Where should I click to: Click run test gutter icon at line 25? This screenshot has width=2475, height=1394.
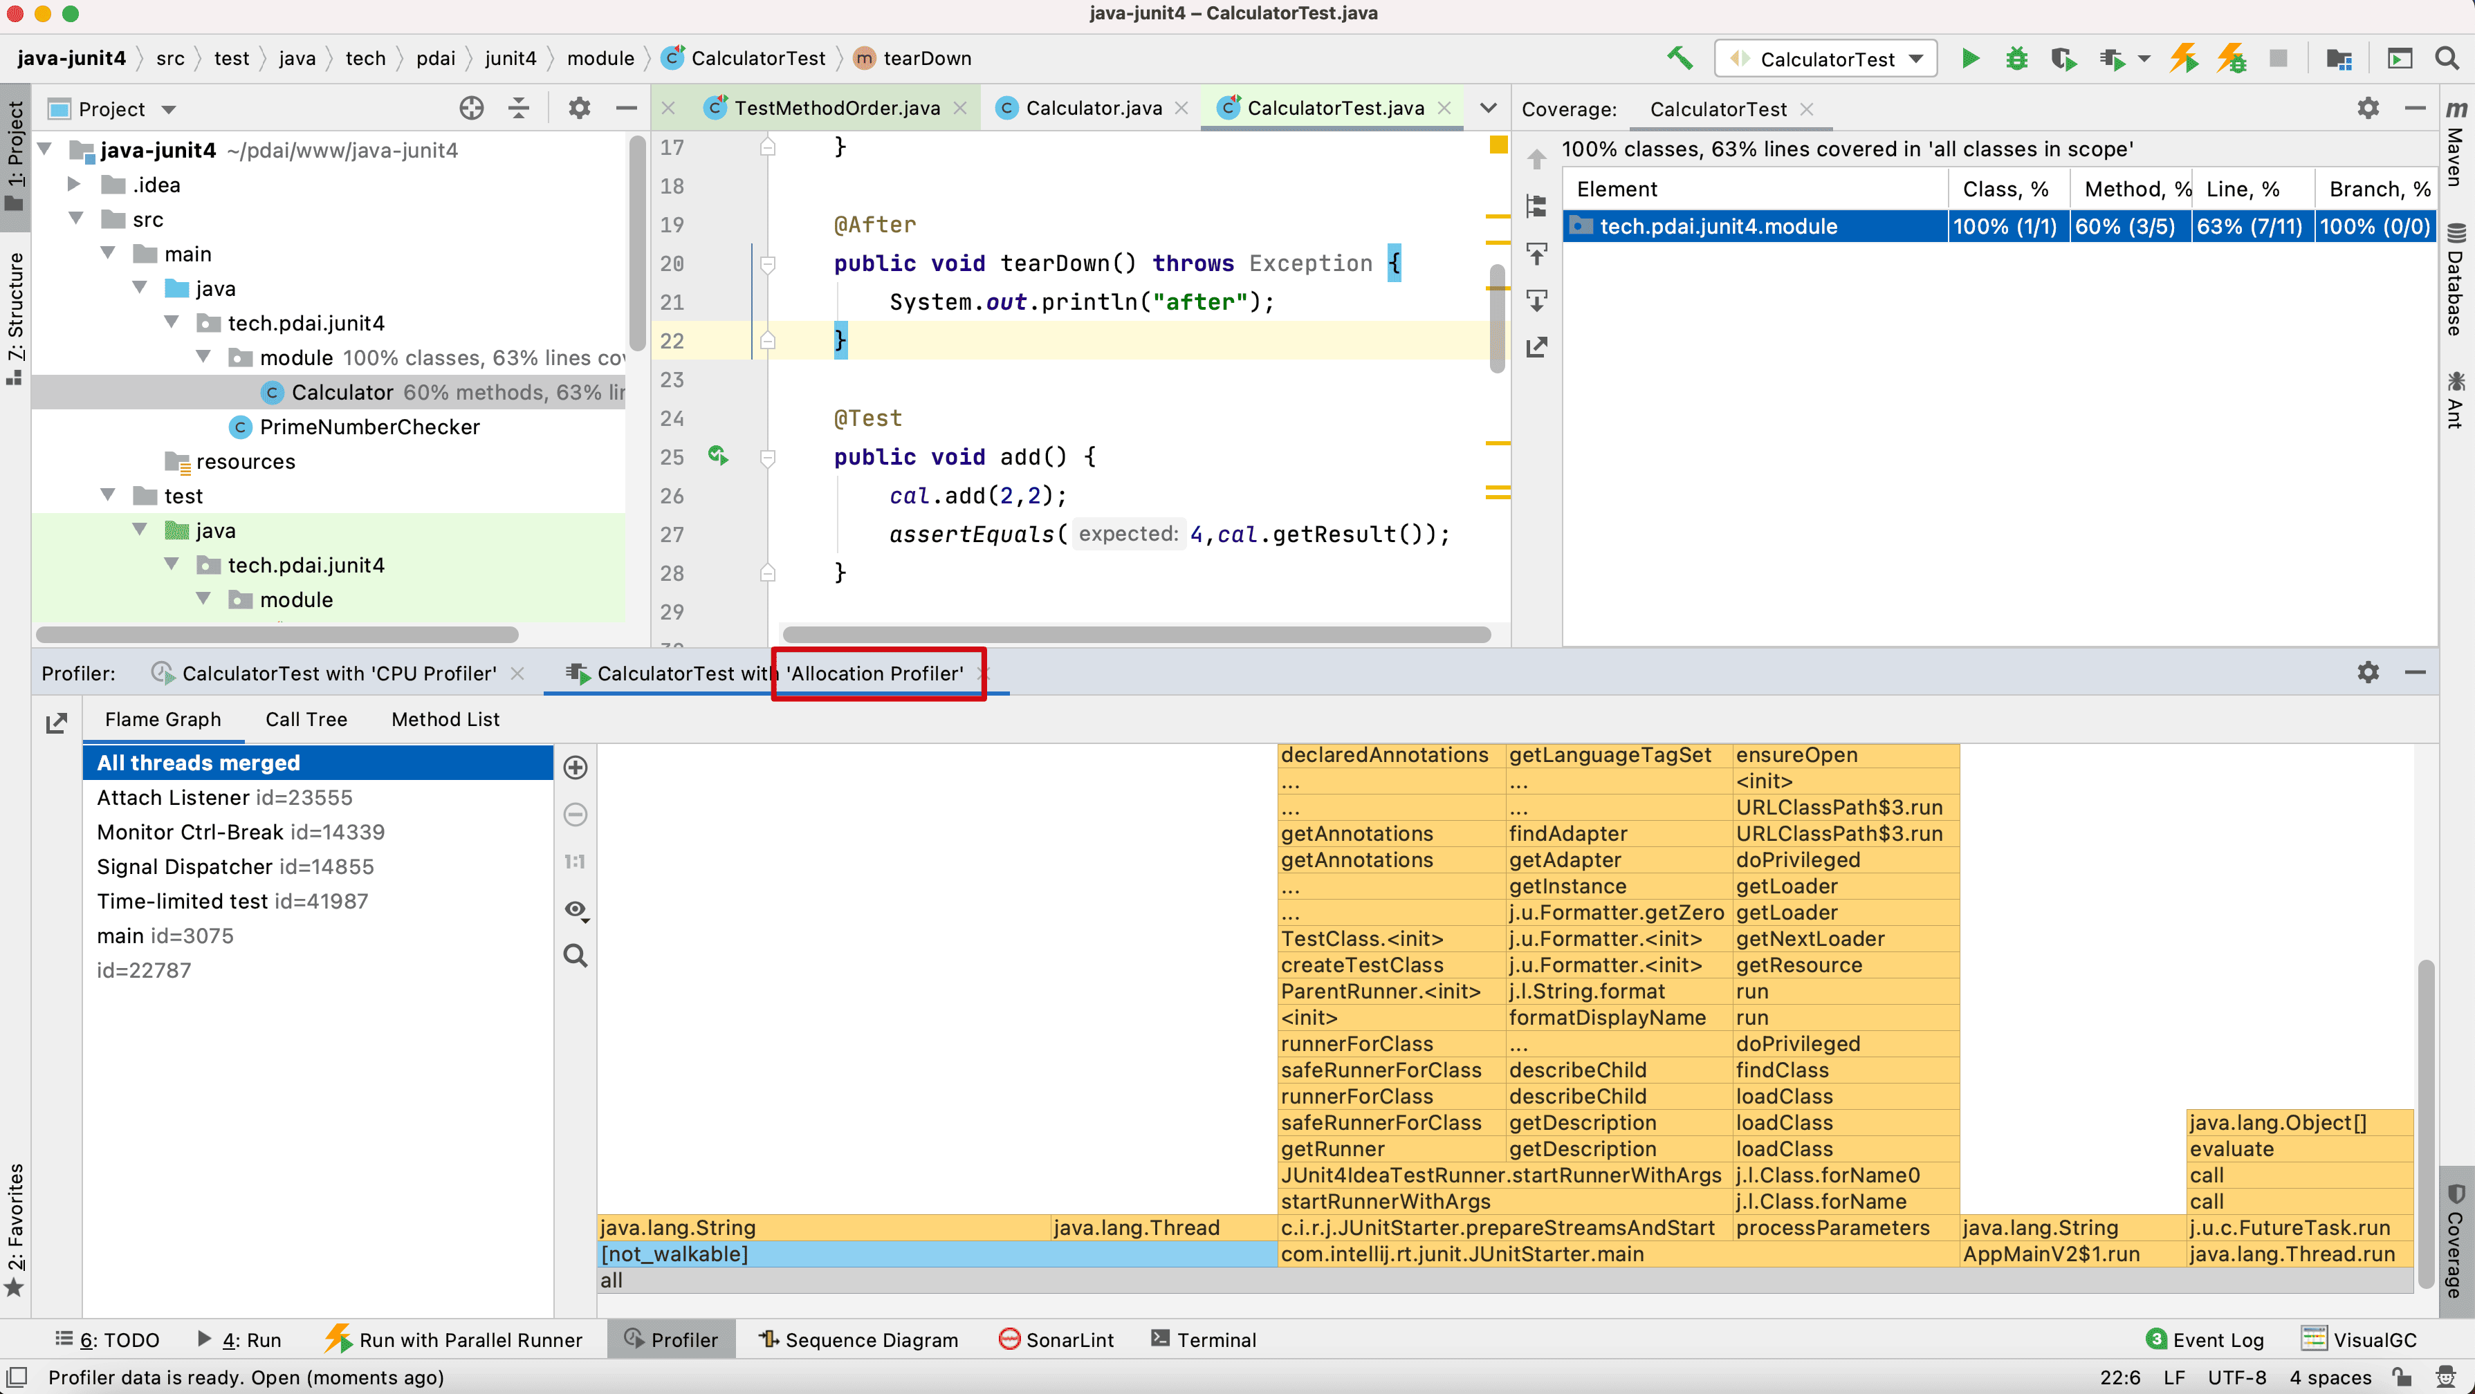click(717, 456)
